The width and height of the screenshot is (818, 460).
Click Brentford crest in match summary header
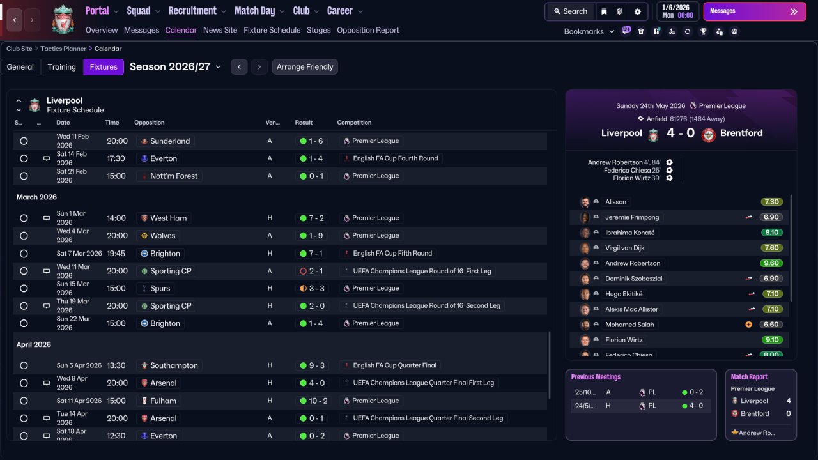708,135
